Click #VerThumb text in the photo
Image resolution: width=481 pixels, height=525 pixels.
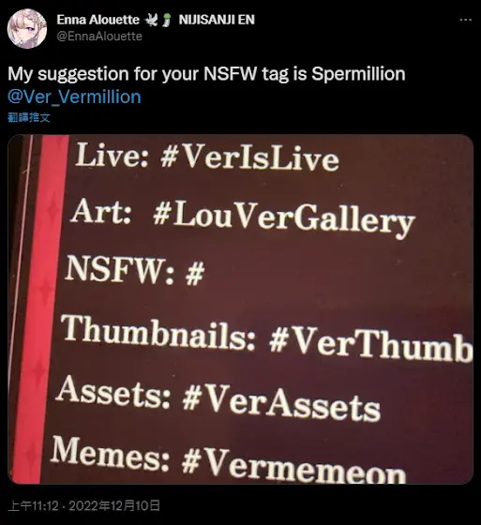[370, 344]
